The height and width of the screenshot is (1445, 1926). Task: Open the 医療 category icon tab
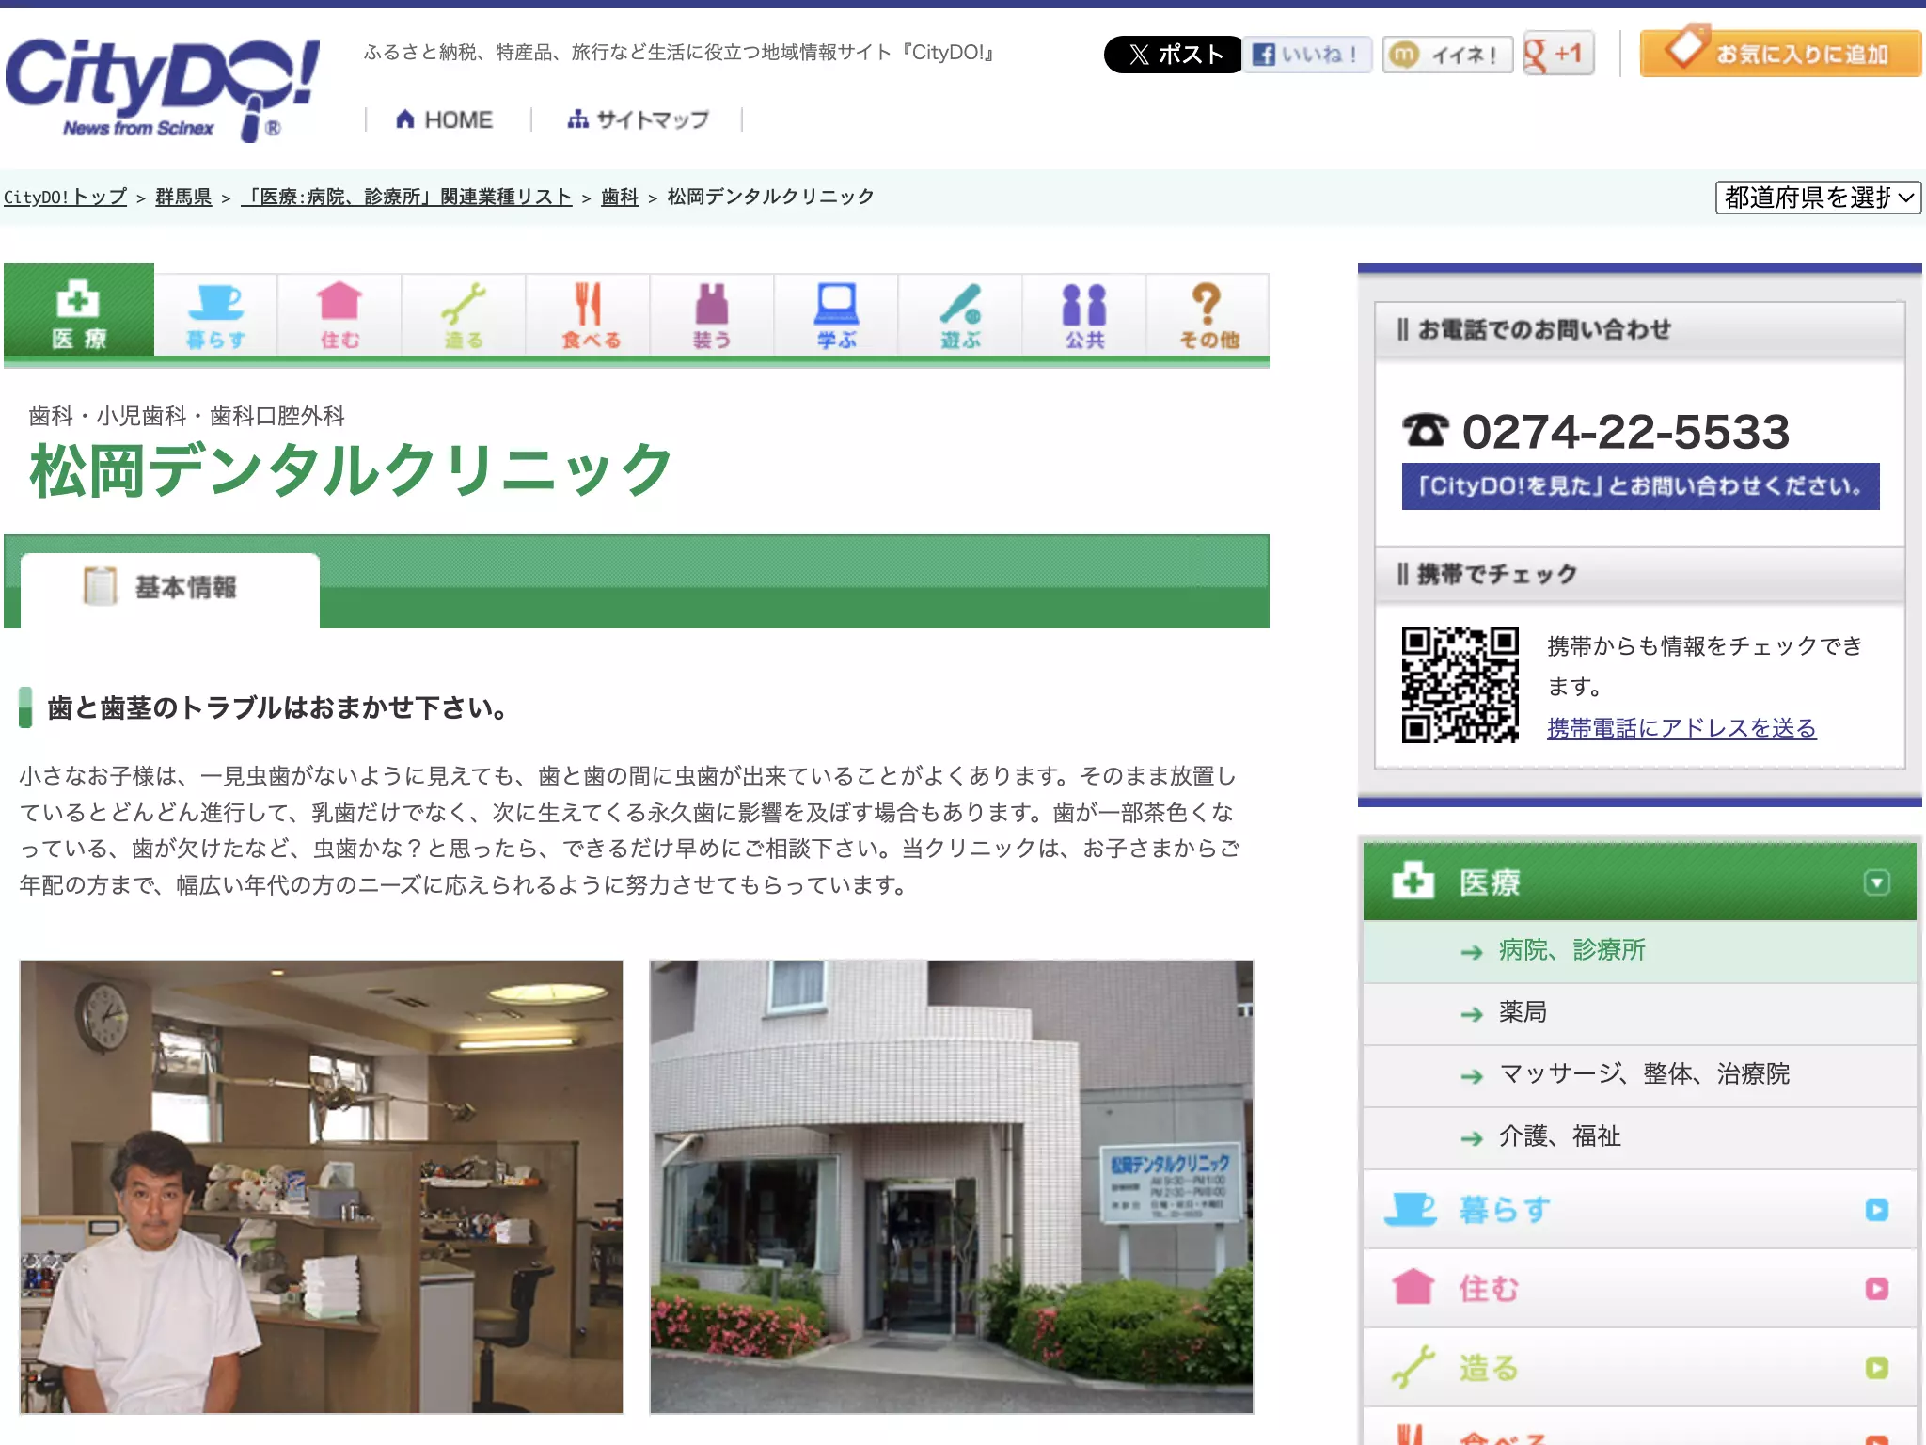(x=79, y=311)
